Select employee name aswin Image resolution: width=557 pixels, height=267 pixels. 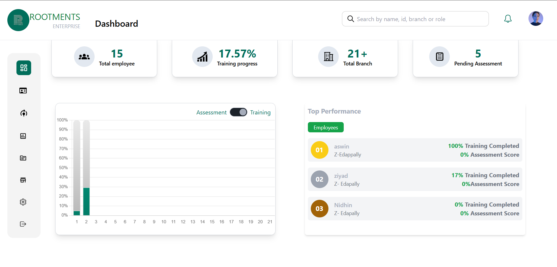[x=342, y=146]
